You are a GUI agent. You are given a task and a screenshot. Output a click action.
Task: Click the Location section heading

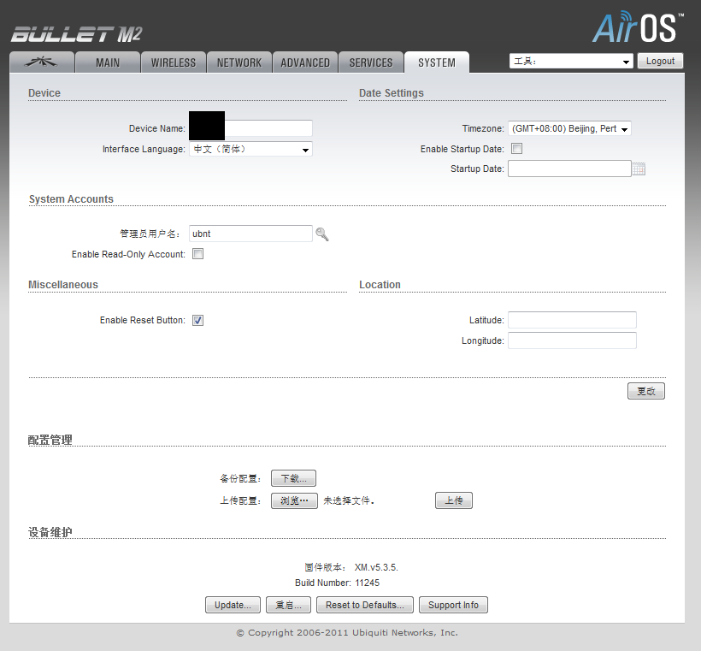tap(380, 285)
